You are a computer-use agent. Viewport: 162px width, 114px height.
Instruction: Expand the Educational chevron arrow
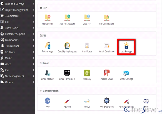(x=33, y=46)
